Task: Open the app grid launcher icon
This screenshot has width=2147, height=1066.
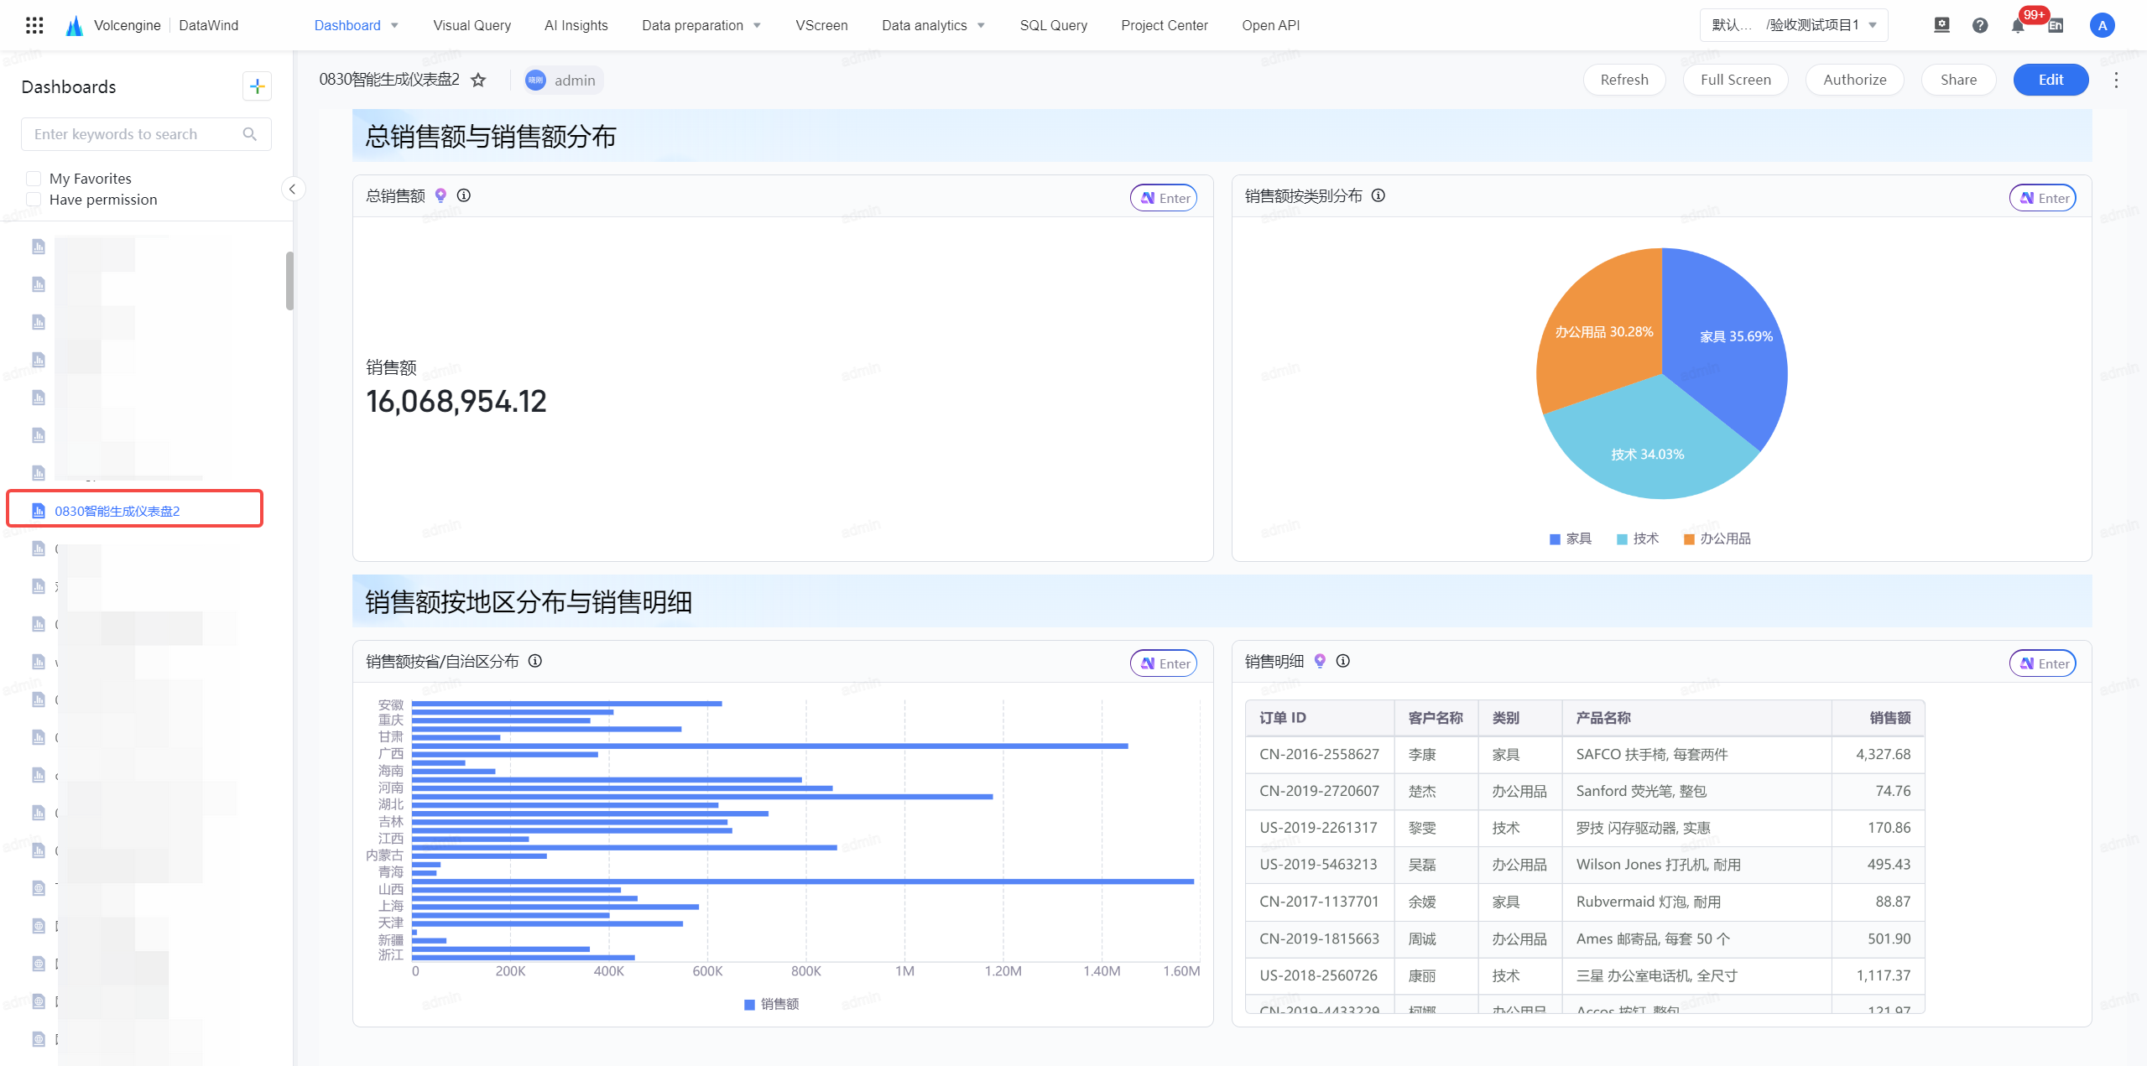Action: tap(34, 25)
